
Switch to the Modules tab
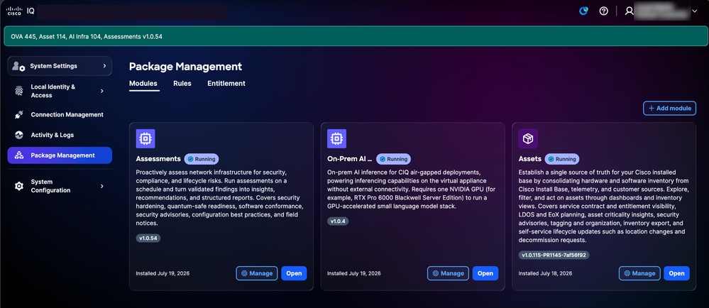(143, 84)
